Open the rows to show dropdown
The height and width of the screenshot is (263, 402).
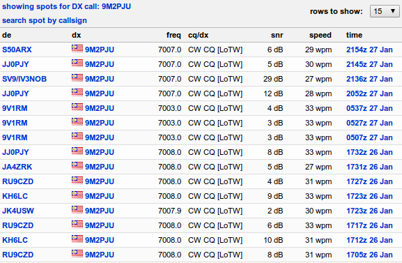[x=385, y=11]
